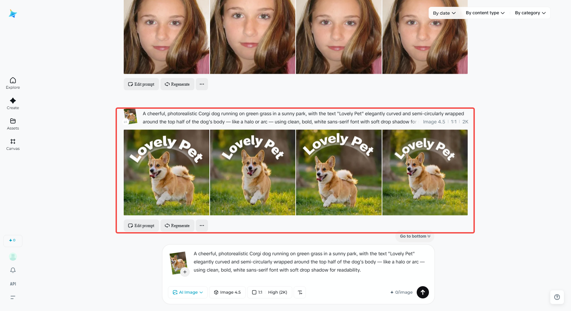Open user profile avatar
This screenshot has height=311, width=571.
[x=13, y=257]
